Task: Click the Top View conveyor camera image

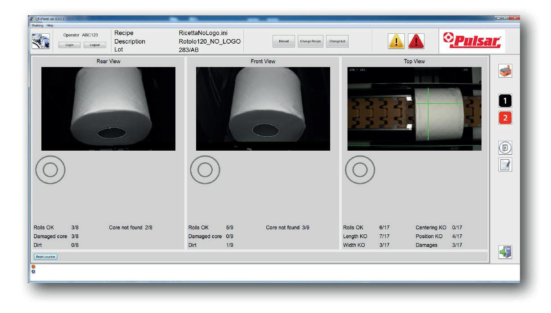Action: (x=414, y=109)
